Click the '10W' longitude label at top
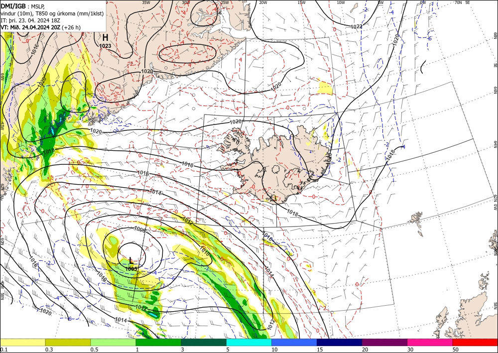This screenshot has height=353, width=498. 341,2
